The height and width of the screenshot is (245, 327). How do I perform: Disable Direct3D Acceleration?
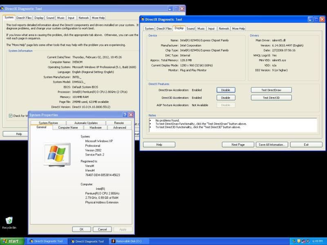pyautogui.click(x=226, y=98)
